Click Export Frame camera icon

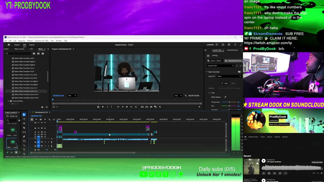[151, 107]
